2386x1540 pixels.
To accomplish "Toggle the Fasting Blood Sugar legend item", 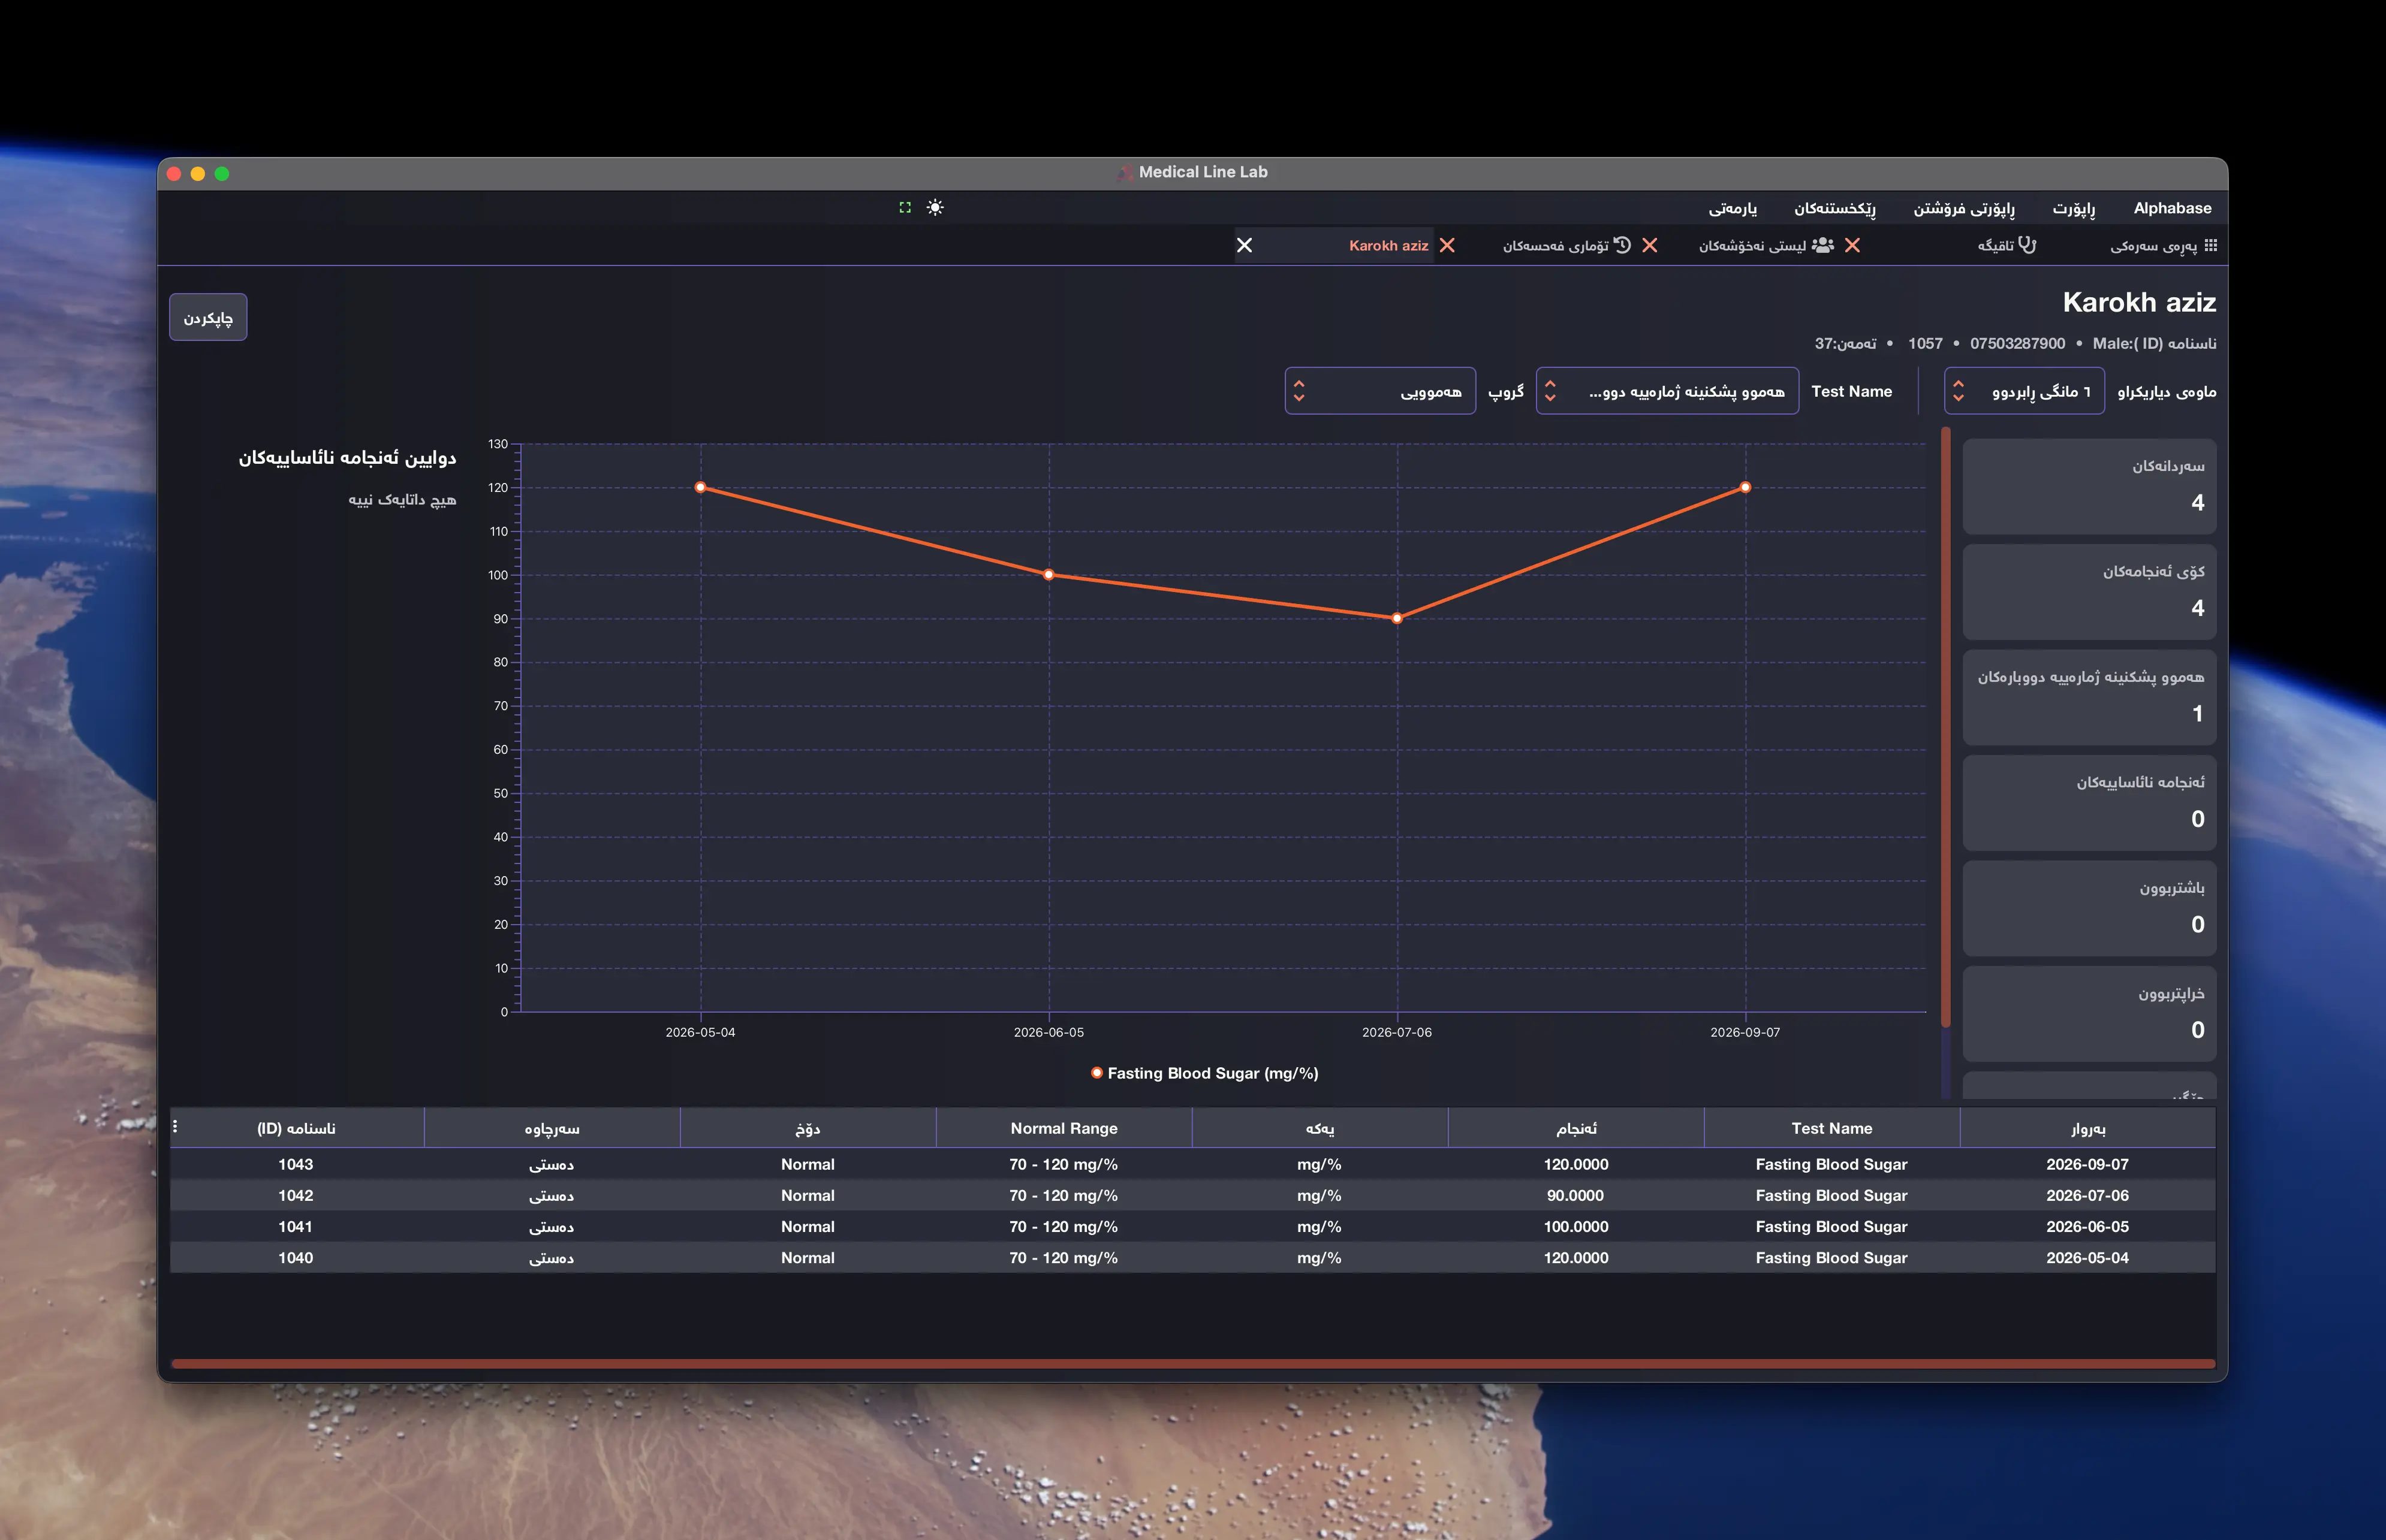I will pyautogui.click(x=1204, y=1073).
